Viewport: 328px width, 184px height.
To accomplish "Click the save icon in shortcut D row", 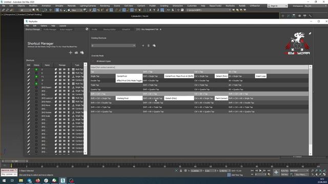I will [x=60, y=70].
